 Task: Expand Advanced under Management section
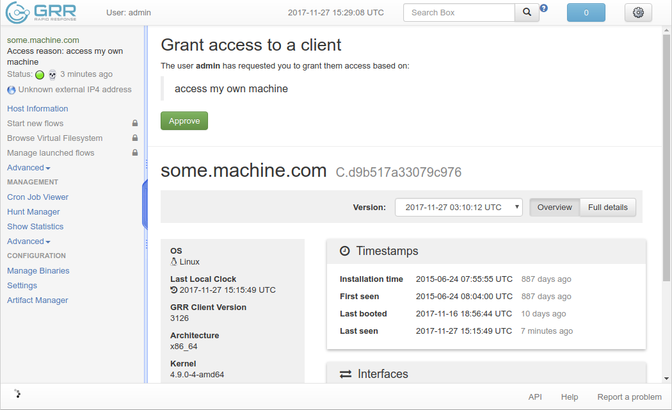pos(29,242)
